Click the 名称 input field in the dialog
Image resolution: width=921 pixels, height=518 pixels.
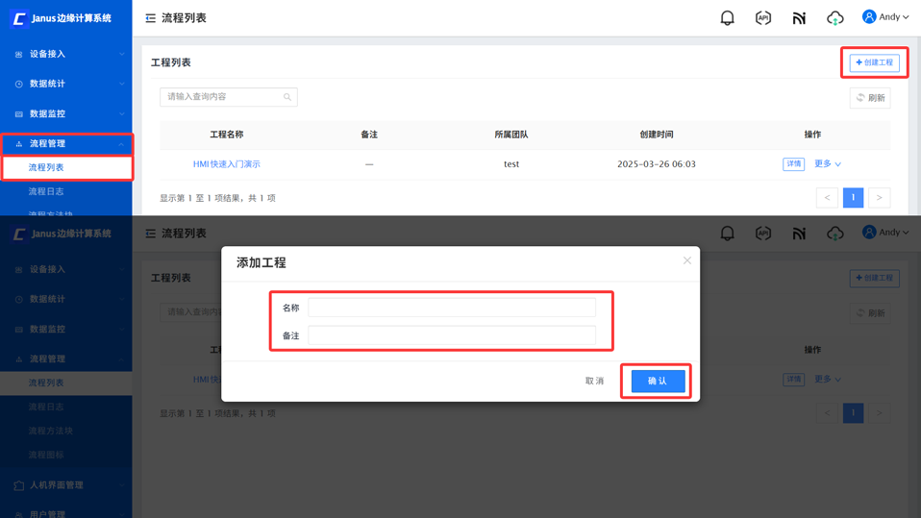click(451, 308)
